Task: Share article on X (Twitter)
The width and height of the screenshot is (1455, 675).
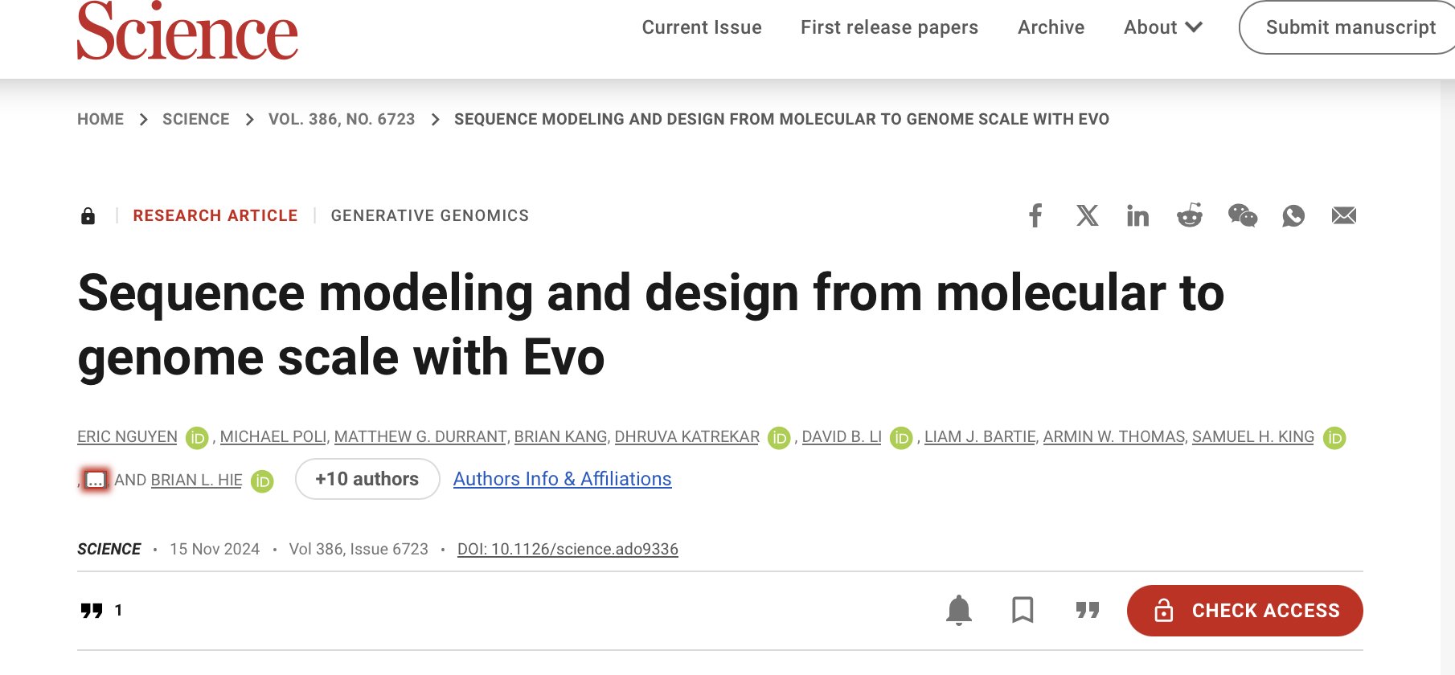Action: (1087, 215)
